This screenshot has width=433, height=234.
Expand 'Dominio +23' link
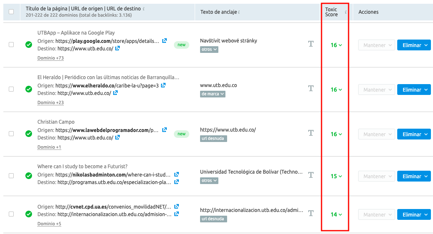point(50,102)
